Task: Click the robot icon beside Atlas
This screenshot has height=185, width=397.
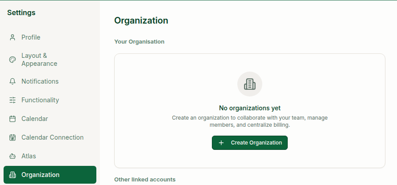Action: tap(12, 156)
